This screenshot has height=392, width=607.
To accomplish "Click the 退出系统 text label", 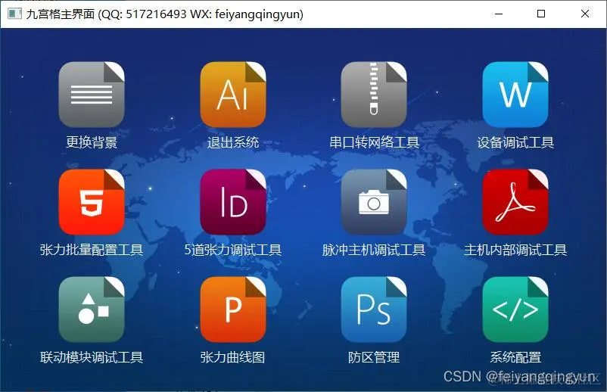I will (232, 142).
